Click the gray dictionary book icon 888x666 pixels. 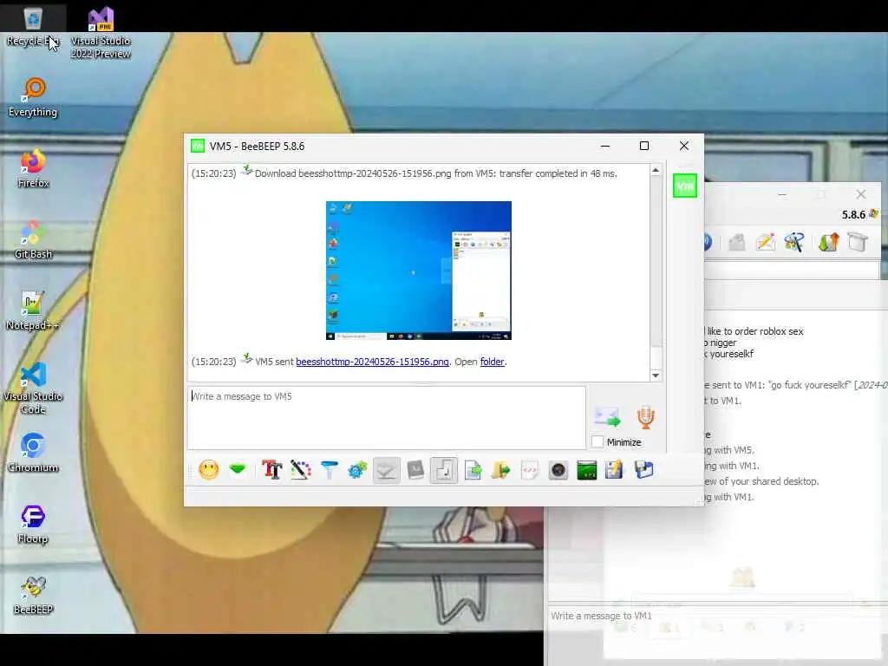point(415,469)
